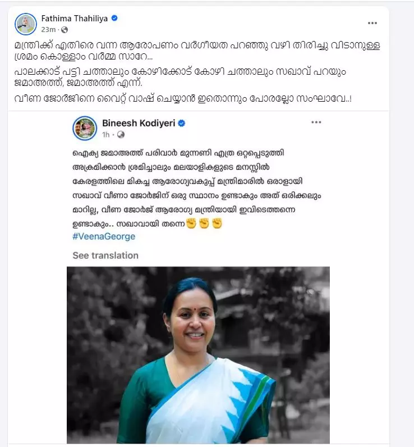Open the 1h timestamp of the shared post
The width and height of the screenshot is (414, 447).
point(105,135)
